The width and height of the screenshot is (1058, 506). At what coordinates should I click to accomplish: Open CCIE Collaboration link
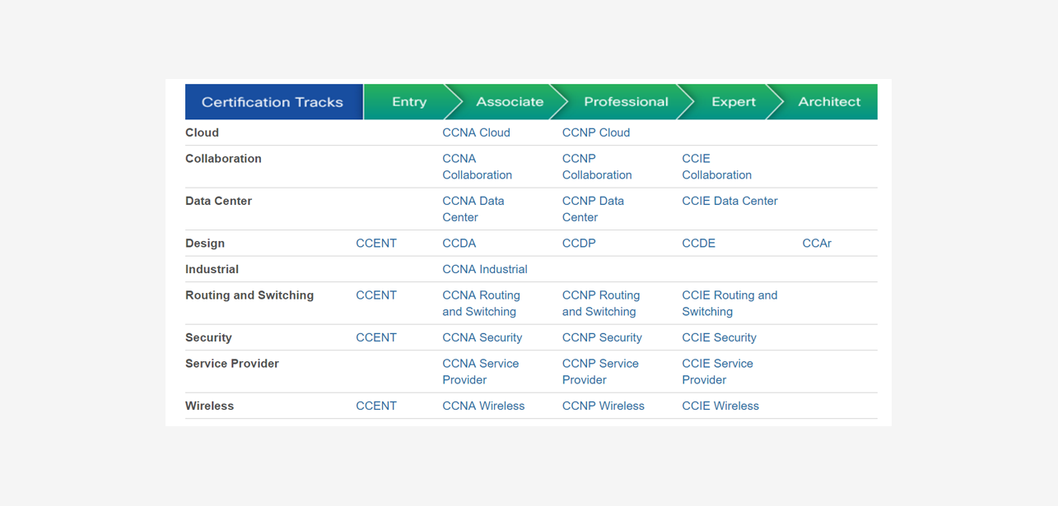click(x=717, y=167)
